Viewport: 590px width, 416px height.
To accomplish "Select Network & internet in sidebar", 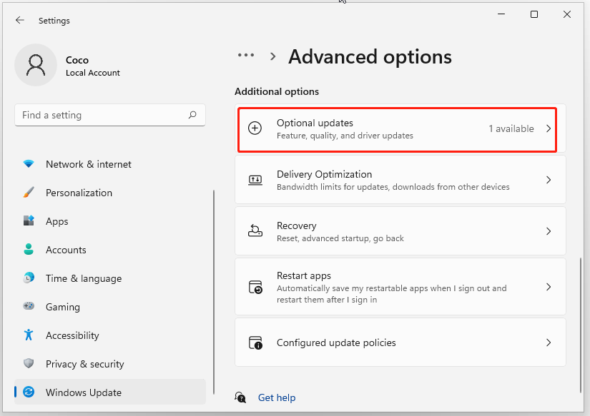I will coord(110,164).
